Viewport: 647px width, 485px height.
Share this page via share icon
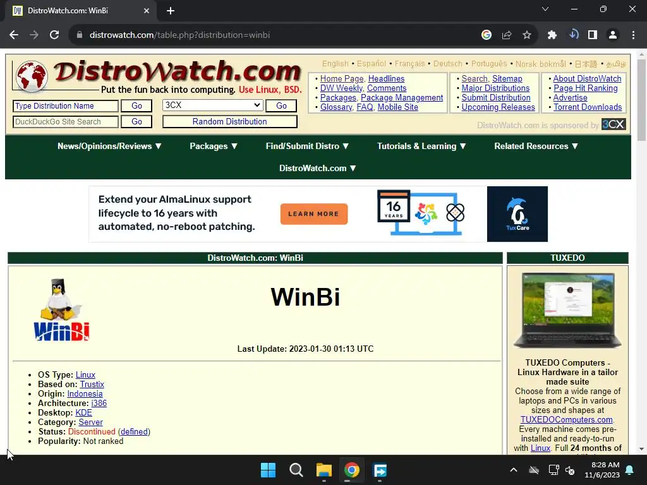coord(507,35)
